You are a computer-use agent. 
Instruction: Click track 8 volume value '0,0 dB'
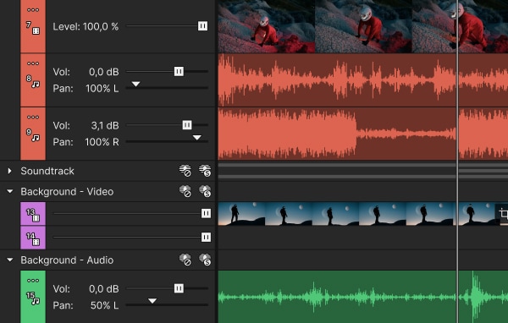103,72
